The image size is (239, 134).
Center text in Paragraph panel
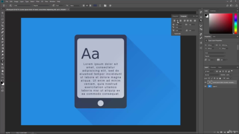tap(177, 21)
